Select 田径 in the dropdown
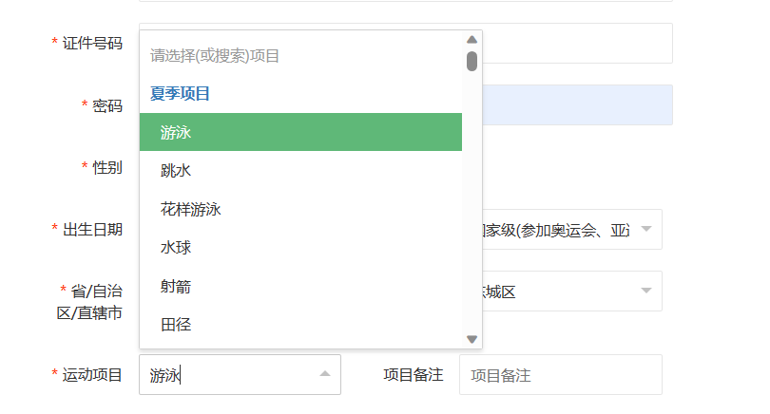770x414 pixels. [x=300, y=324]
